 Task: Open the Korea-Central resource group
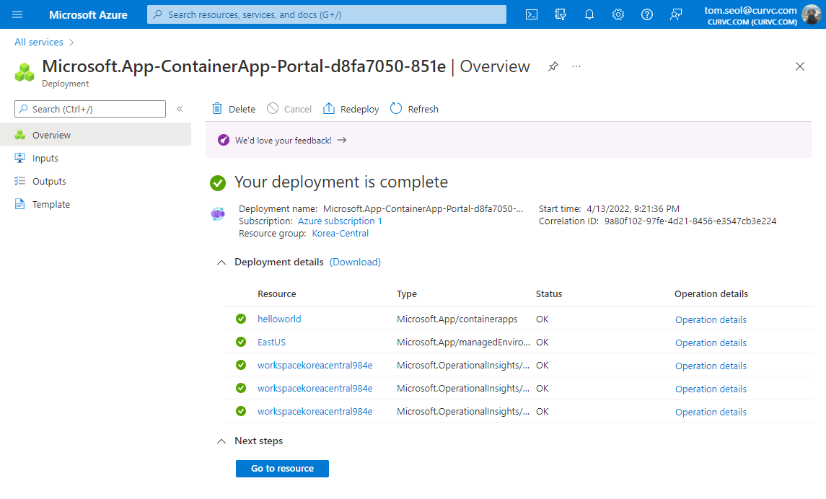(340, 233)
